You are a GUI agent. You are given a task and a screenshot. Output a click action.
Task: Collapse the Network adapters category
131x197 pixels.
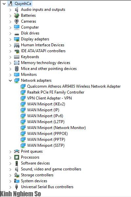tap(10, 80)
